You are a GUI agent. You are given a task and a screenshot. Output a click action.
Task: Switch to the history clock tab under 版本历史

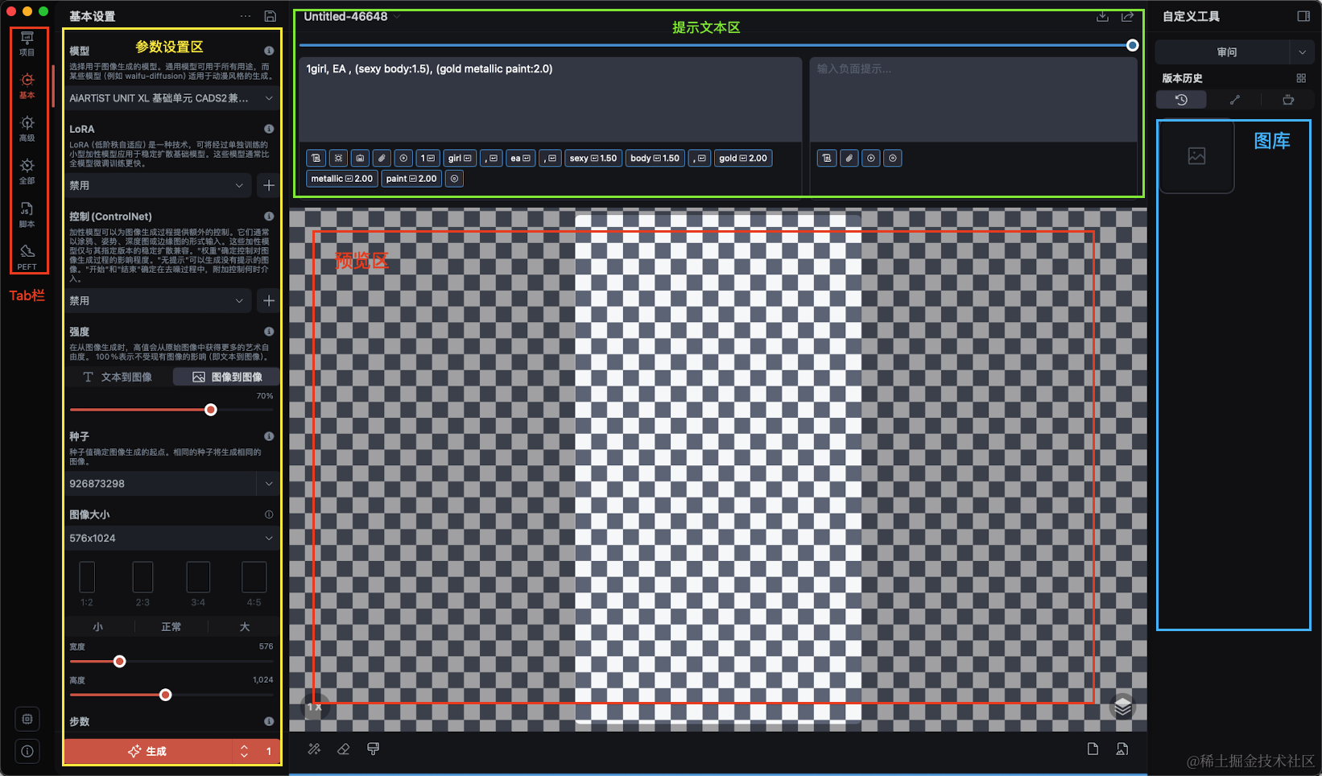(1181, 100)
